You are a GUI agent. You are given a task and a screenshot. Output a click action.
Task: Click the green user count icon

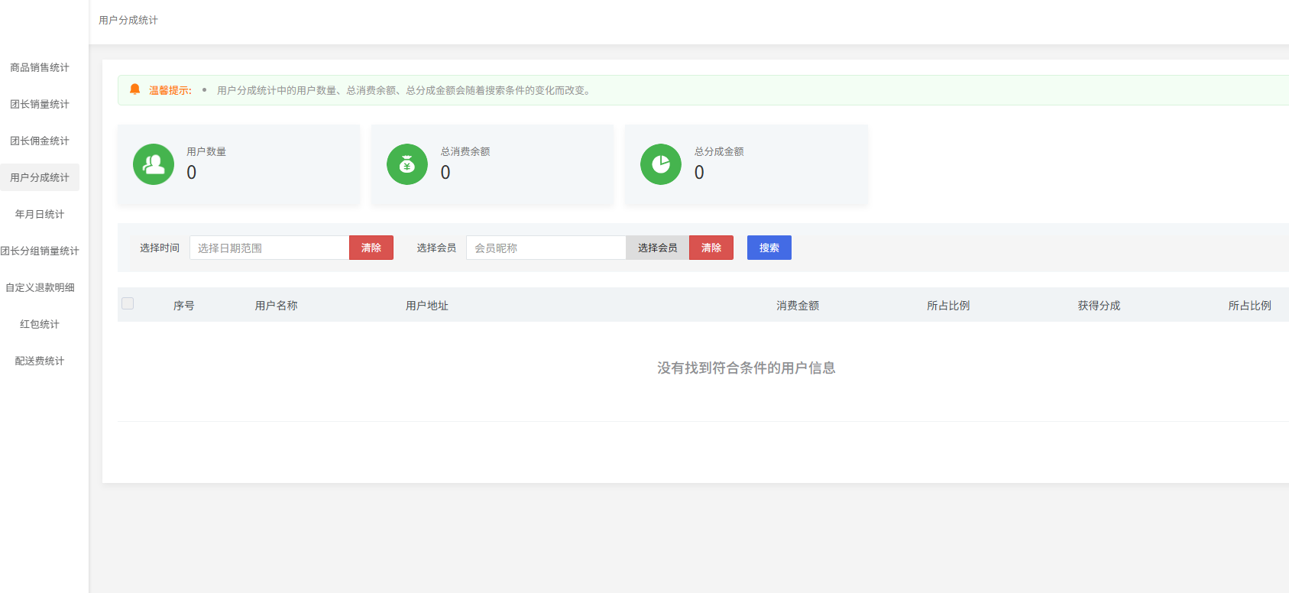(x=154, y=164)
